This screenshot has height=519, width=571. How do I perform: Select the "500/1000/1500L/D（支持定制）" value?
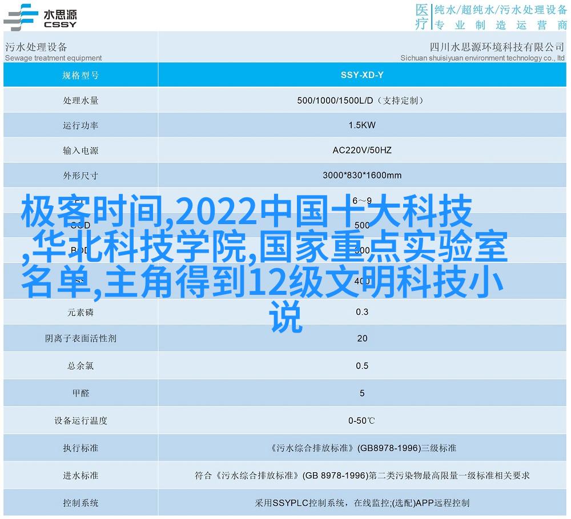362,100
